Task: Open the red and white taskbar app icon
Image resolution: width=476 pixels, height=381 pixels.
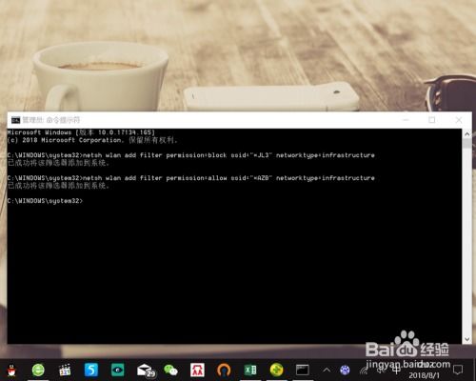Action: tap(197, 371)
